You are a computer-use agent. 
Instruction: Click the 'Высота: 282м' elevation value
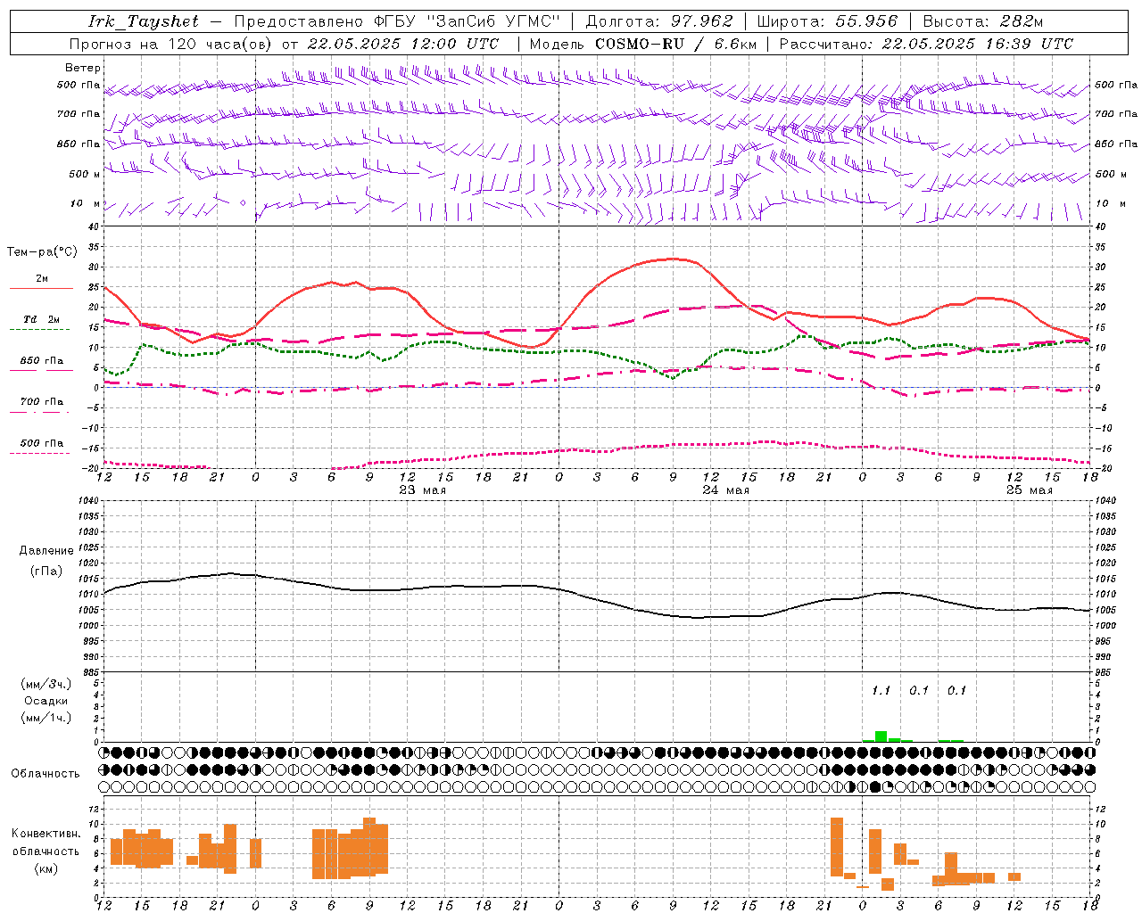[983, 21]
